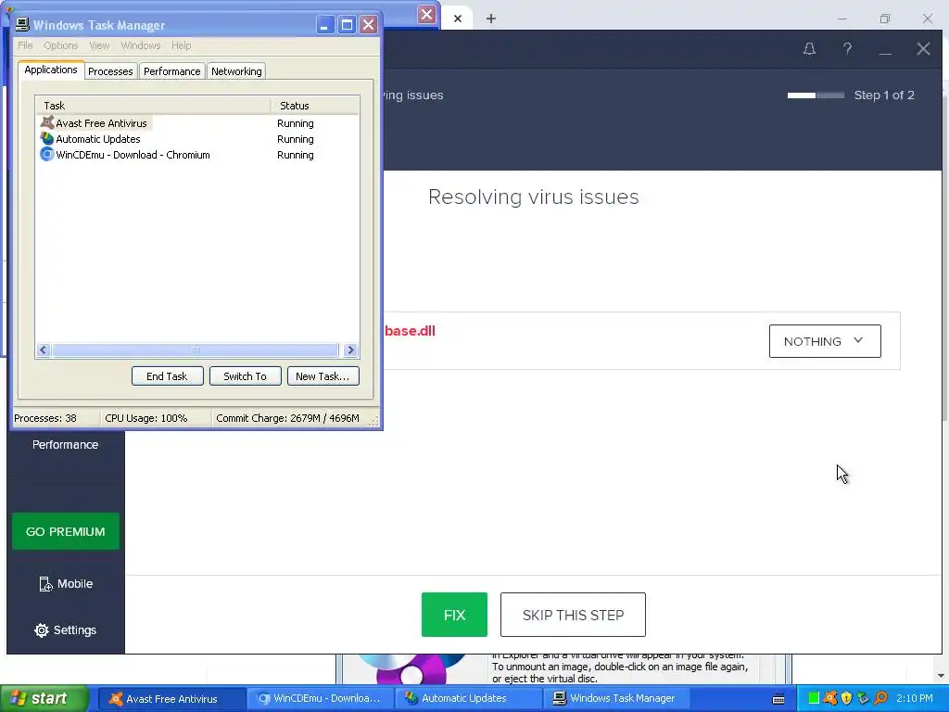The height and width of the screenshot is (712, 949).
Task: Click the Settings gear icon in Avast sidebar
Action: [x=41, y=630]
